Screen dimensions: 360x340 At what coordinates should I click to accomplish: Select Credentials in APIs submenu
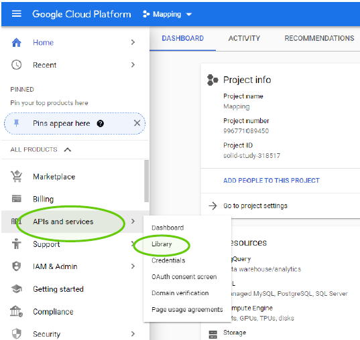(168, 260)
